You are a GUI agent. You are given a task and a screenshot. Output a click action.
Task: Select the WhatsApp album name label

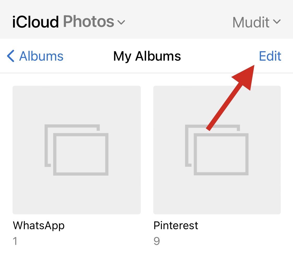[39, 225]
